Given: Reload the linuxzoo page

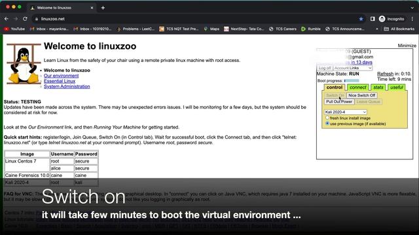Looking at the screenshot, I should 25,19.
